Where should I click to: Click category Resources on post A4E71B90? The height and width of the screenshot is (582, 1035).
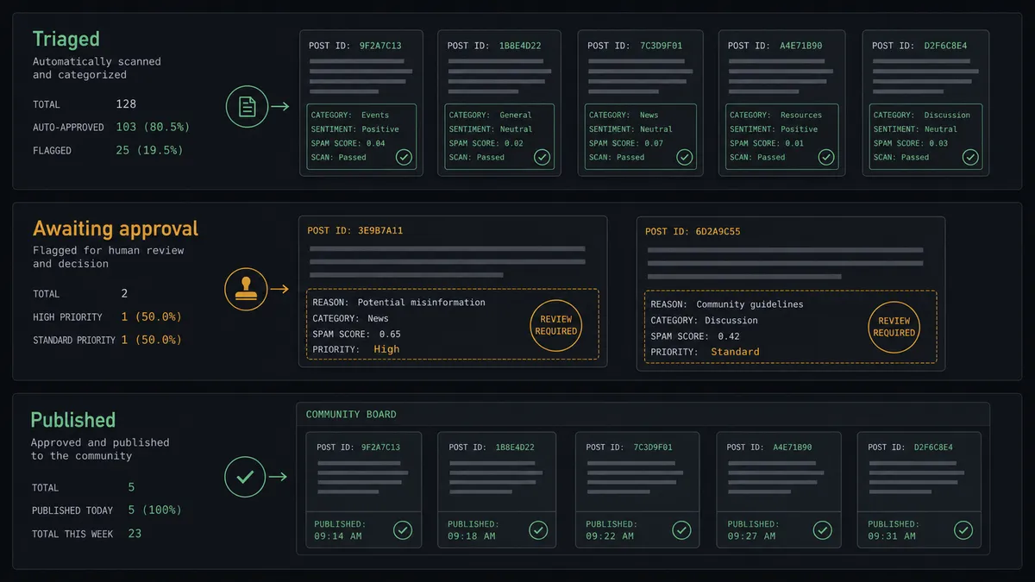[801, 115]
